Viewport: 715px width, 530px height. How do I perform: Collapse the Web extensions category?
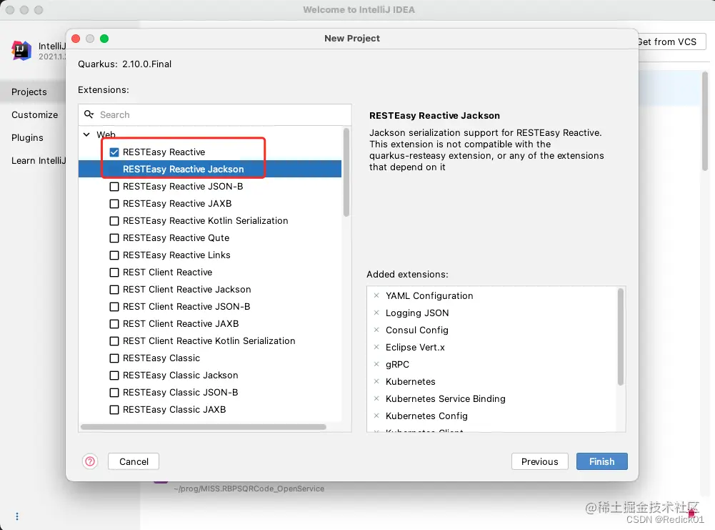tap(86, 134)
